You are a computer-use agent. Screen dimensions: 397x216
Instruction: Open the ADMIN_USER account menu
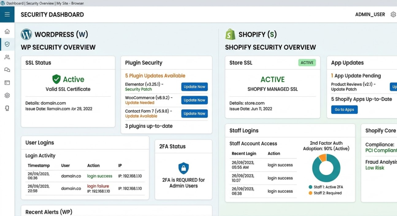coord(370,15)
